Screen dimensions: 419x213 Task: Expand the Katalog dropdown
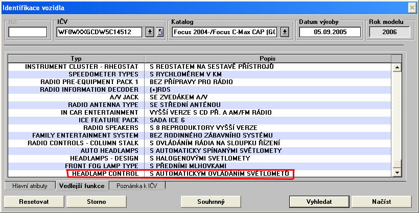pyautogui.click(x=285, y=33)
